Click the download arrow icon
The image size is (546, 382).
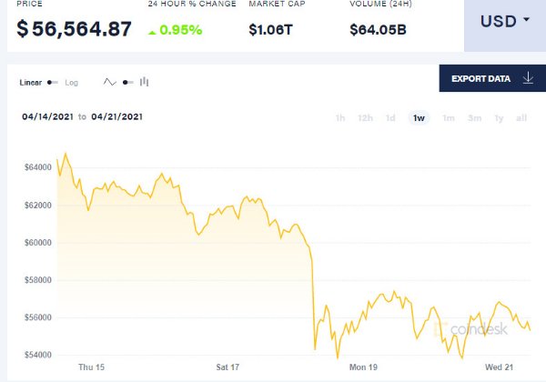pos(528,78)
